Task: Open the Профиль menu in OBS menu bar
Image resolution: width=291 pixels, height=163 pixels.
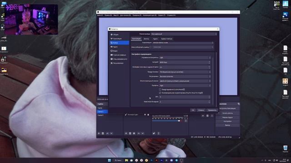Action: point(137,15)
